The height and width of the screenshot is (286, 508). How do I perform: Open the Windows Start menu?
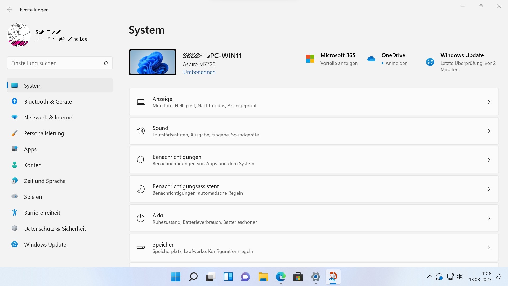(176, 277)
